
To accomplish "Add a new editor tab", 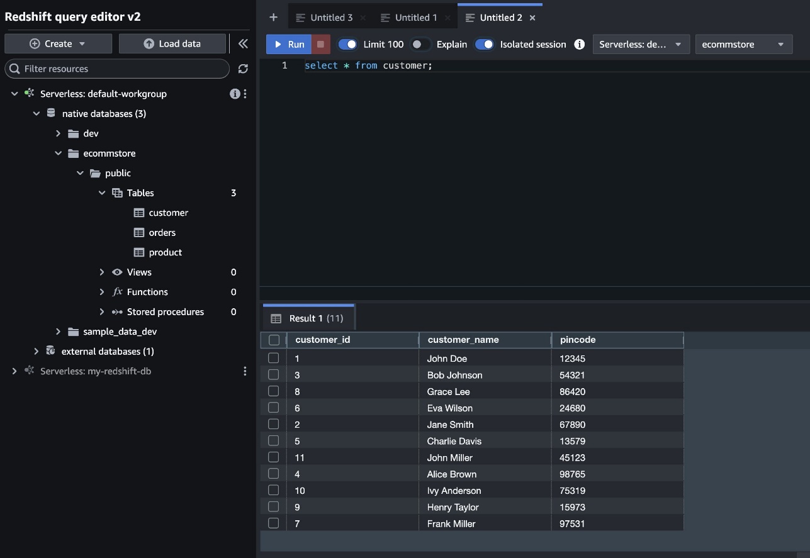I will [273, 18].
